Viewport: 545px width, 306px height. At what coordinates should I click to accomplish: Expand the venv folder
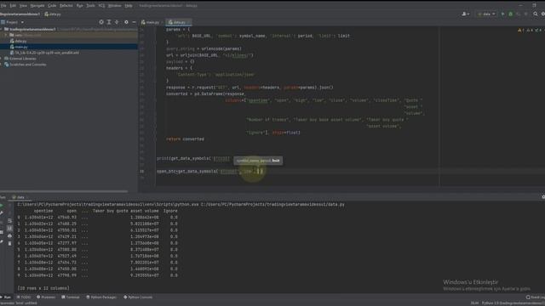coord(6,35)
